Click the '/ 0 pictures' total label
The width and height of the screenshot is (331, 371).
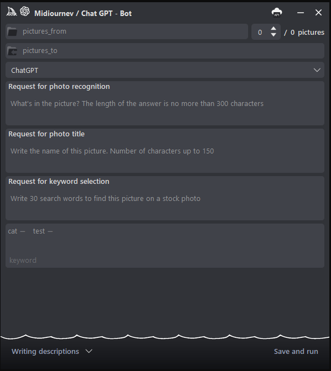(304, 32)
